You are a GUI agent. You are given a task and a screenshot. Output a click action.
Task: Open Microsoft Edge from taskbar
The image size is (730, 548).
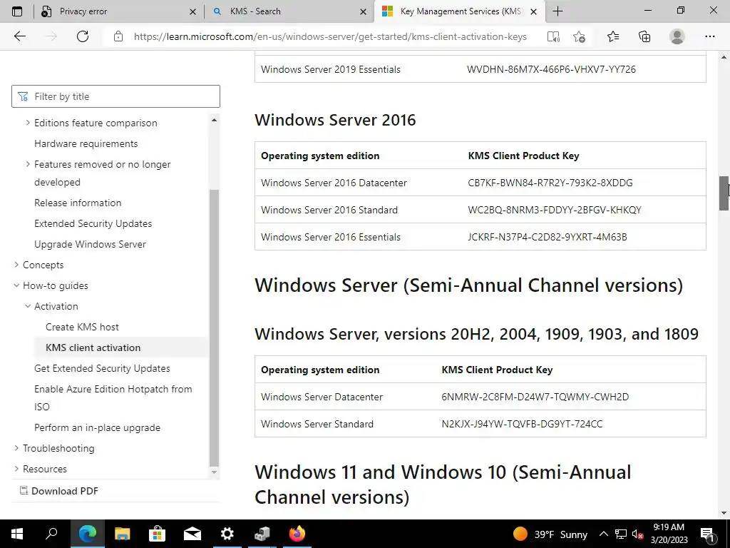click(x=87, y=534)
